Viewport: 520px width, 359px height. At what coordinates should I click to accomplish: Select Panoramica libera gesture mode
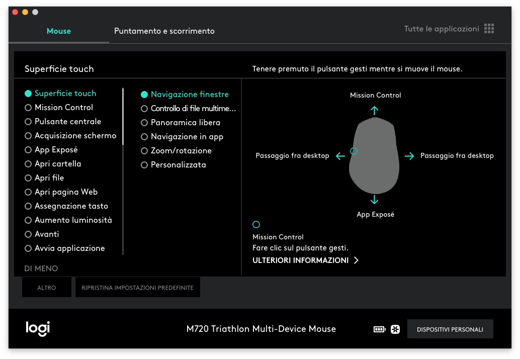pyautogui.click(x=181, y=123)
